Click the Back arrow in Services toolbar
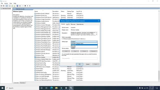The width and height of the screenshot is (160, 90). (1, 6)
